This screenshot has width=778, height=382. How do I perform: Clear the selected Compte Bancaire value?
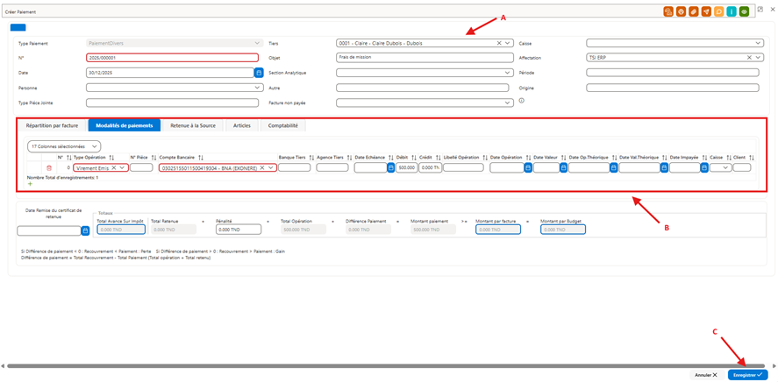[262, 168]
